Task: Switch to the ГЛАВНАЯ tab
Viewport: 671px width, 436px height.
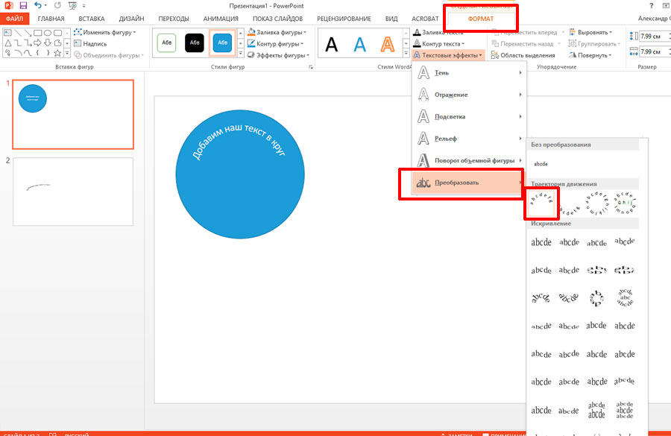Action: tap(51, 19)
